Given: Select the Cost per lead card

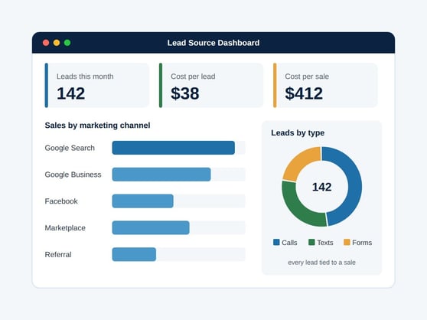Looking at the screenshot, I should 211,85.
